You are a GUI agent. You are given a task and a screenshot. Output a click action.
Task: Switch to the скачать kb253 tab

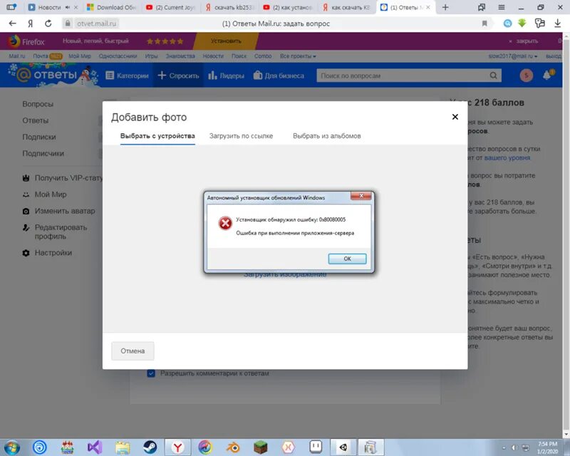tap(229, 7)
